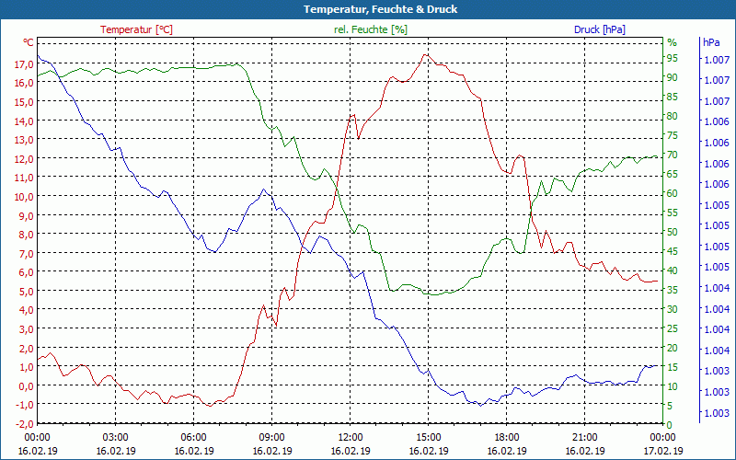
Task: Click the 95 humidity axis value
Action: coord(673,58)
